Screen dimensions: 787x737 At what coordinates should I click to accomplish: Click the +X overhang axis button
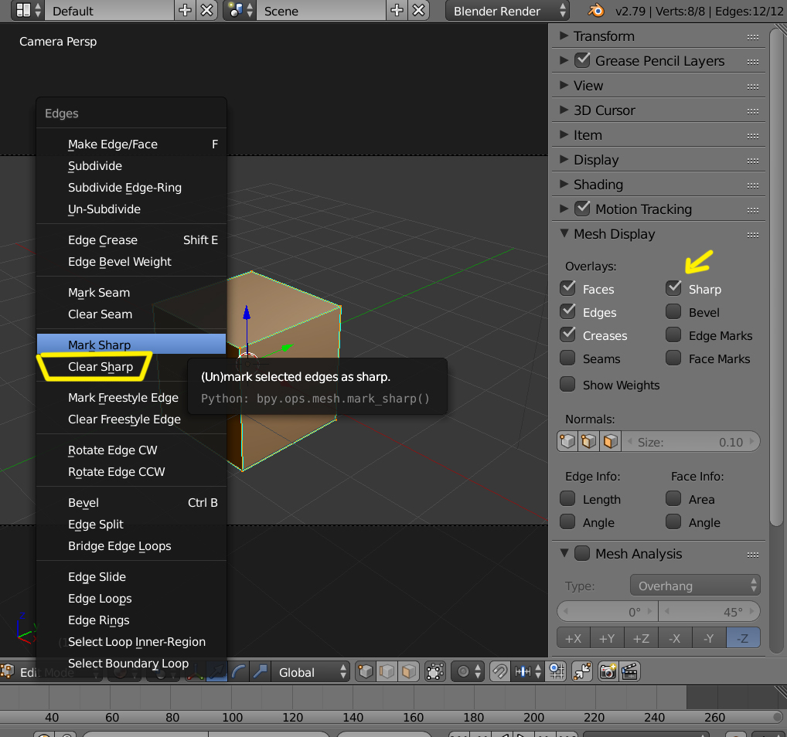pyautogui.click(x=573, y=638)
